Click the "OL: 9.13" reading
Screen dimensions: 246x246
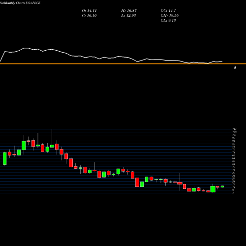coord(168,21)
